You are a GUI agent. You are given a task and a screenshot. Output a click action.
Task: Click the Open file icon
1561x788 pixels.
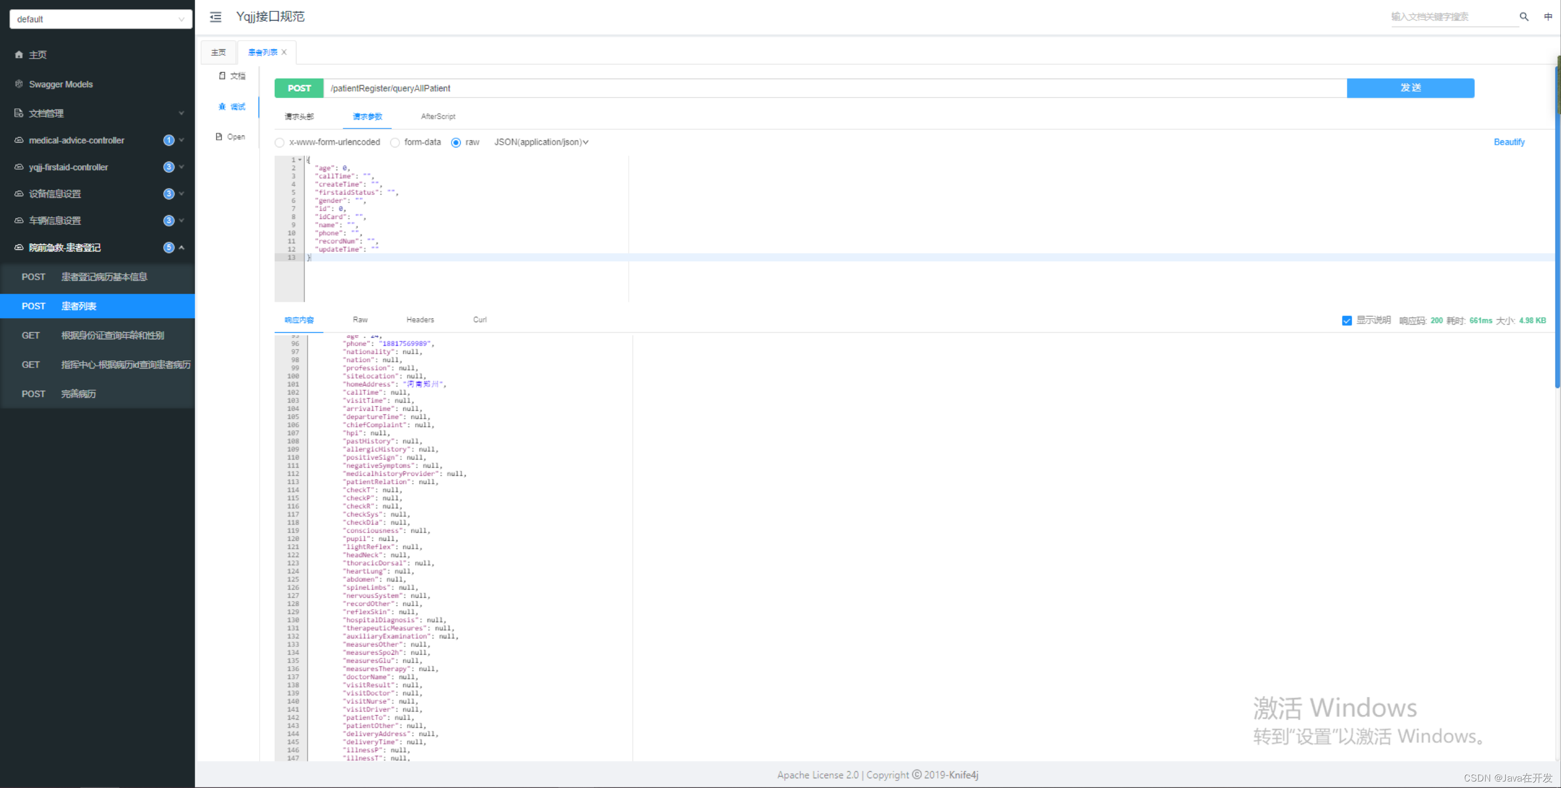220,137
